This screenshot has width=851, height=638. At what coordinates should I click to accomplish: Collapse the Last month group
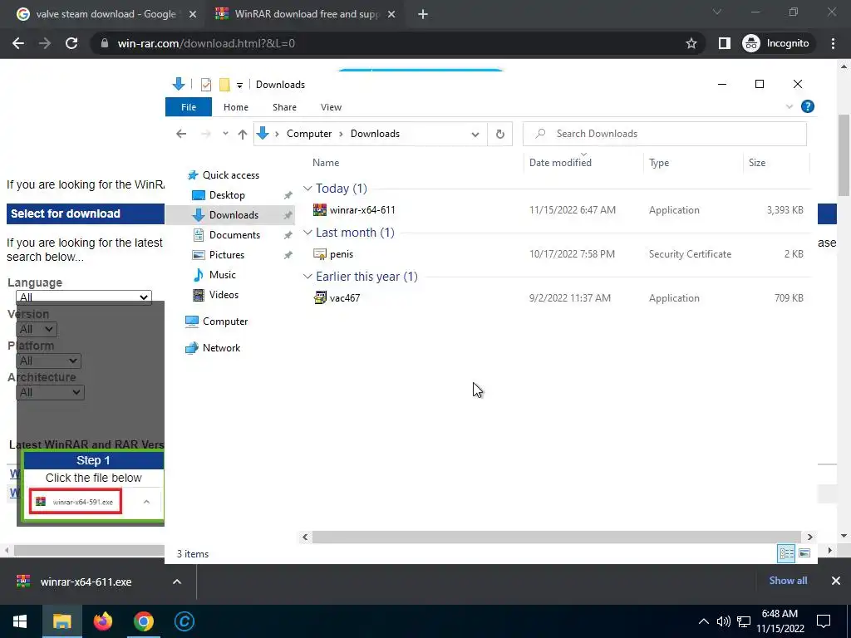[x=307, y=233]
